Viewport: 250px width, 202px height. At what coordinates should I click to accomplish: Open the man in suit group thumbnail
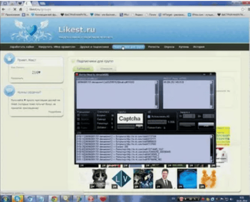coord(164,179)
